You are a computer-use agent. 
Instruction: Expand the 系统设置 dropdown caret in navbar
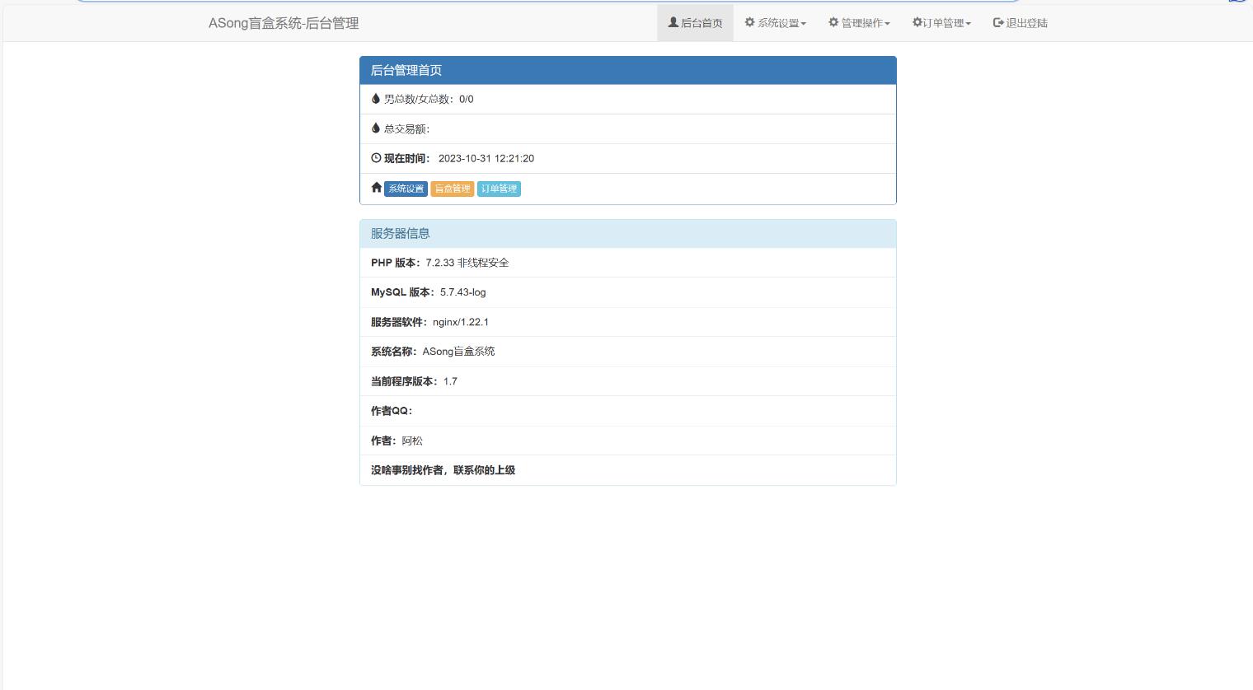coord(804,24)
